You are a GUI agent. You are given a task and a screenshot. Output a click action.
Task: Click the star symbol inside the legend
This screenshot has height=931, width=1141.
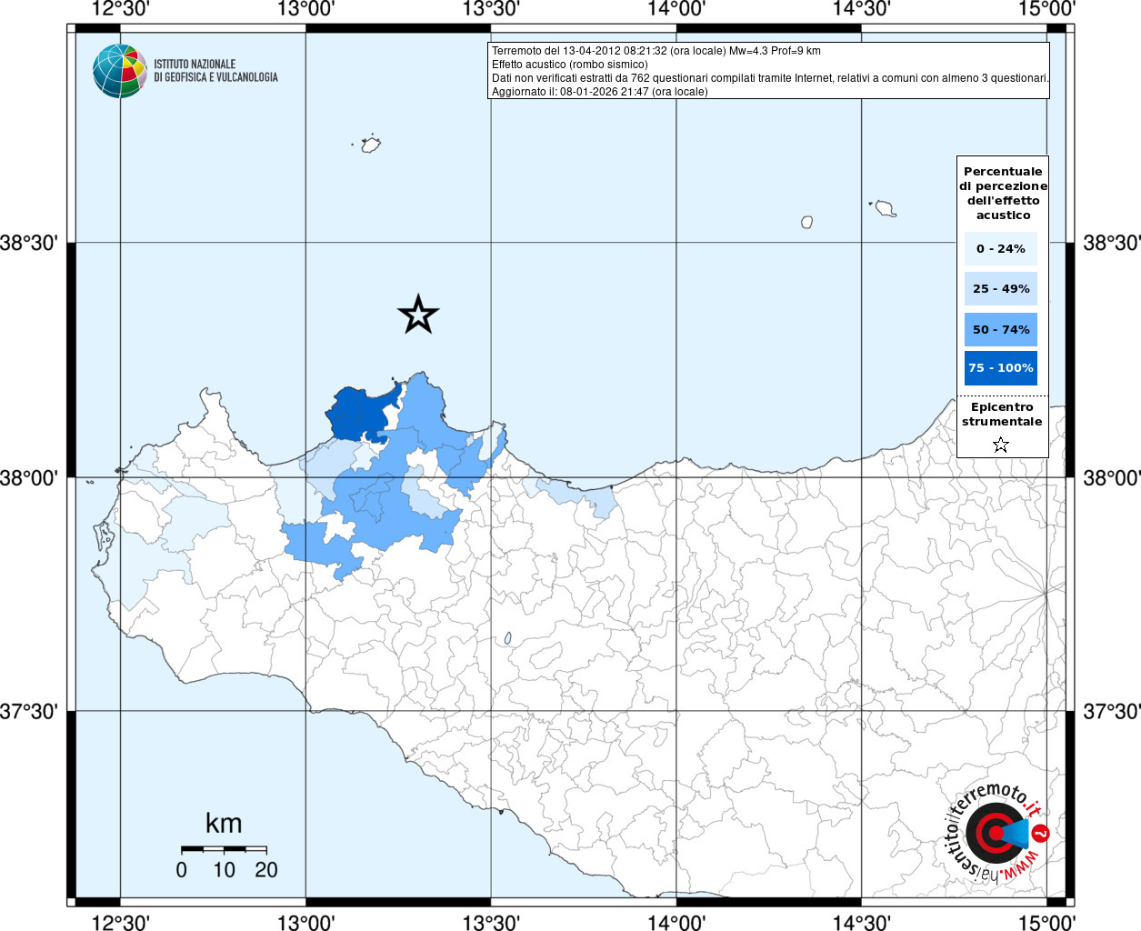coord(1000,445)
